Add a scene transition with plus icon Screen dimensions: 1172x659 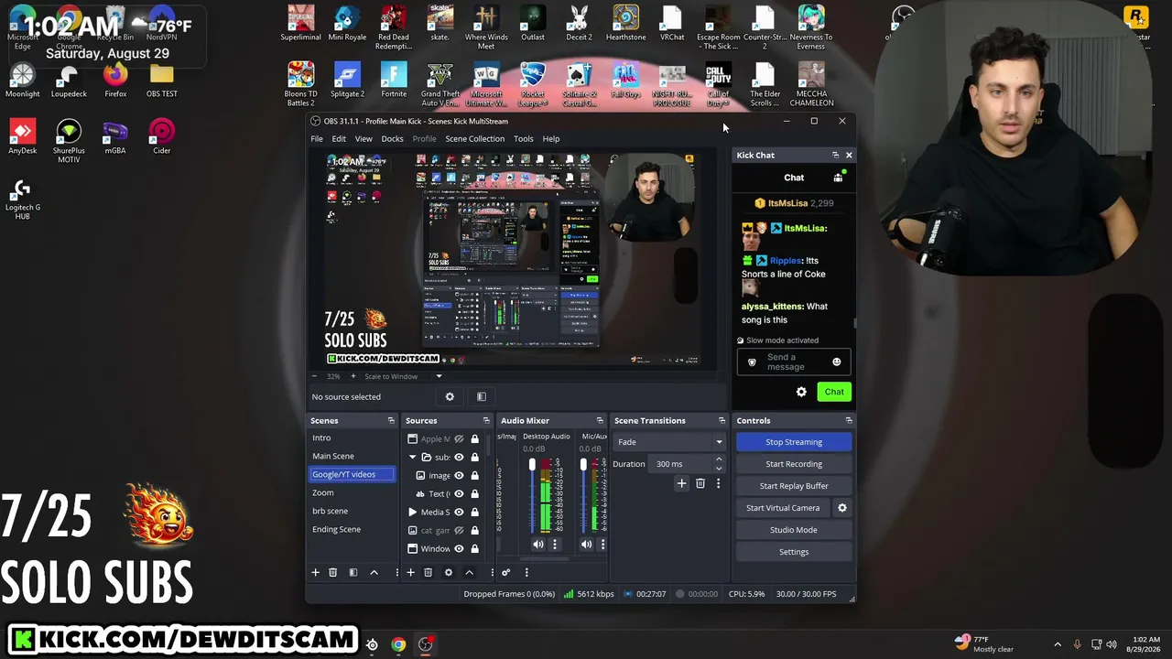pos(681,483)
